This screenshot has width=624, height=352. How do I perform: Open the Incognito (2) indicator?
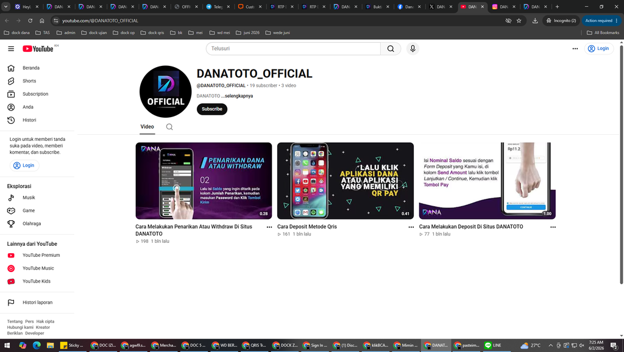click(x=561, y=21)
